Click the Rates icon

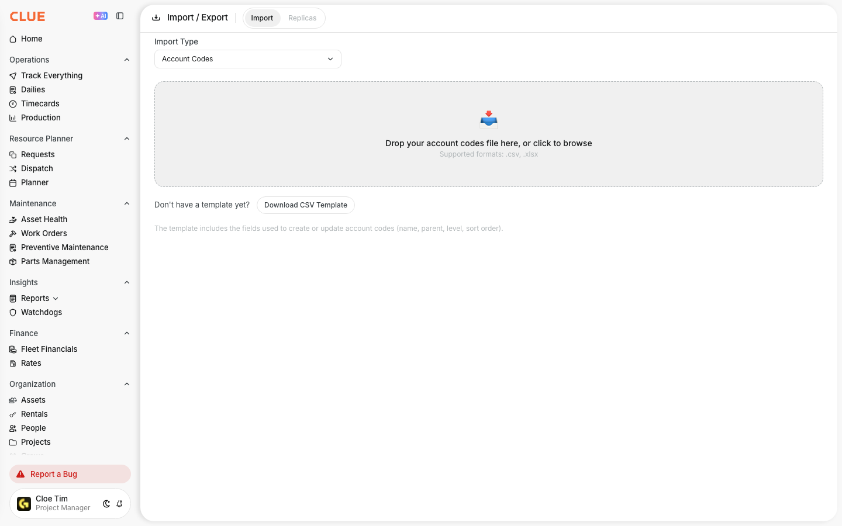pos(13,364)
